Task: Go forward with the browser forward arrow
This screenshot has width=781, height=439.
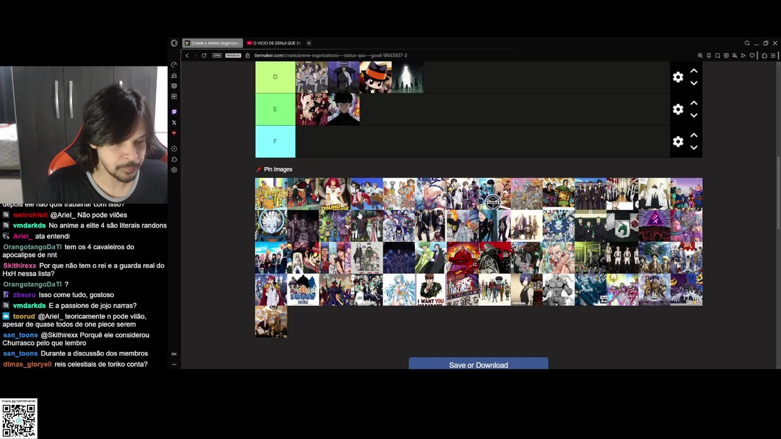Action: tap(195, 55)
